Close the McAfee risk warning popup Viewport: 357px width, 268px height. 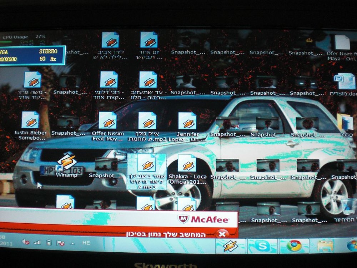[222, 234]
